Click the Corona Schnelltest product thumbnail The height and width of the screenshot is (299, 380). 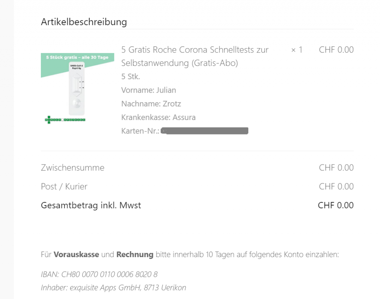[x=77, y=88]
